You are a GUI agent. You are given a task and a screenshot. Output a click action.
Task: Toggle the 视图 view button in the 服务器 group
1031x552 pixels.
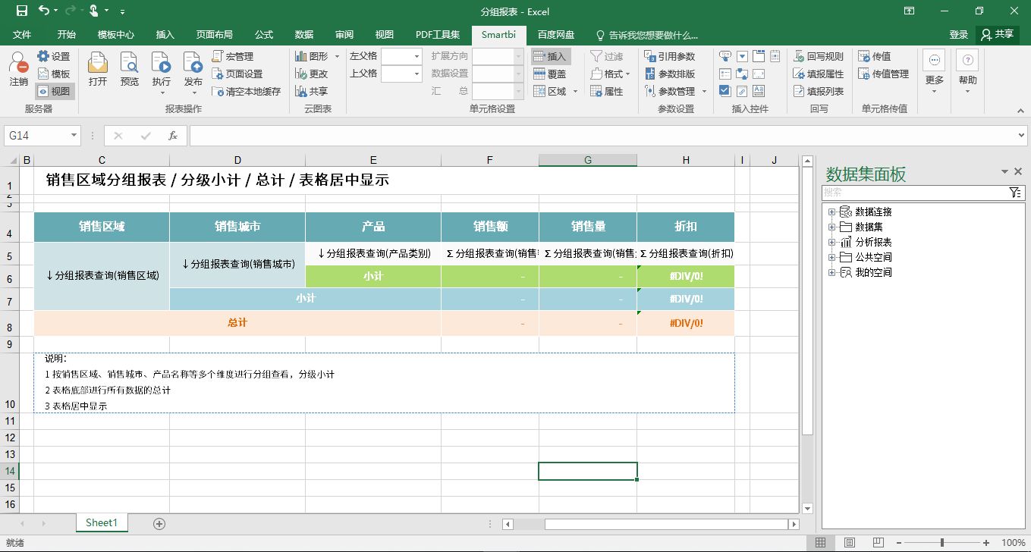click(55, 91)
